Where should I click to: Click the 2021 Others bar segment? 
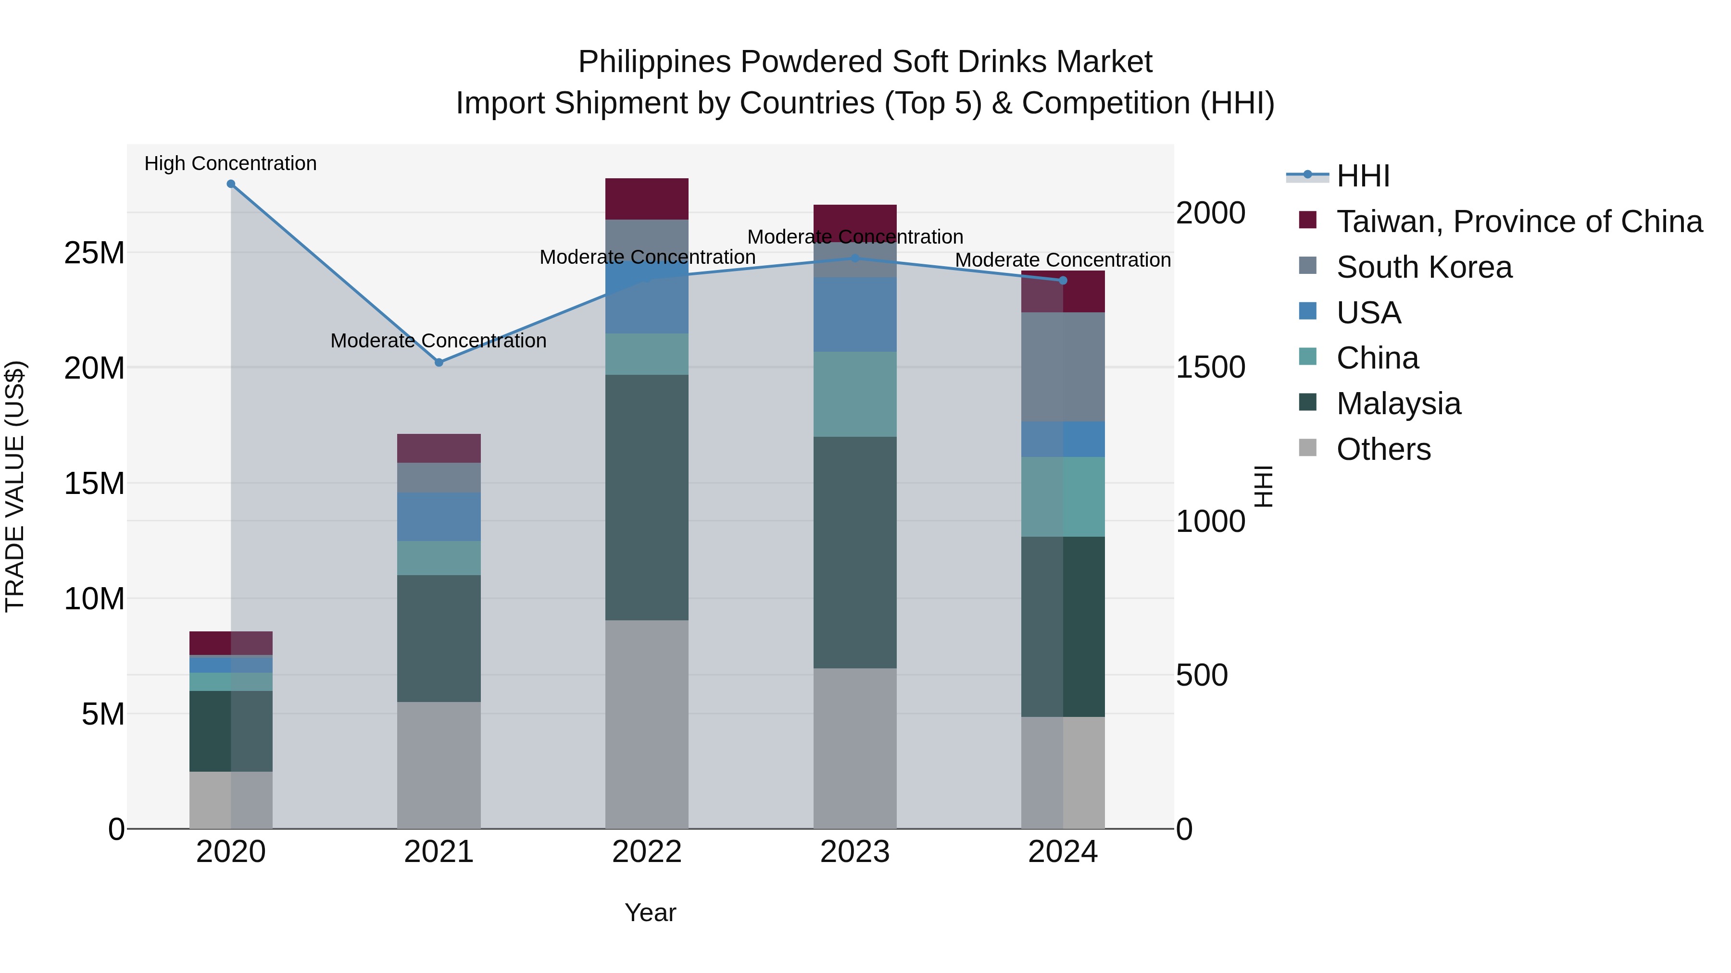tap(439, 765)
